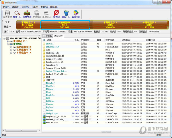172x138 pixels.
Task: Sort by the 文件类型 column header
Action: (85, 40)
